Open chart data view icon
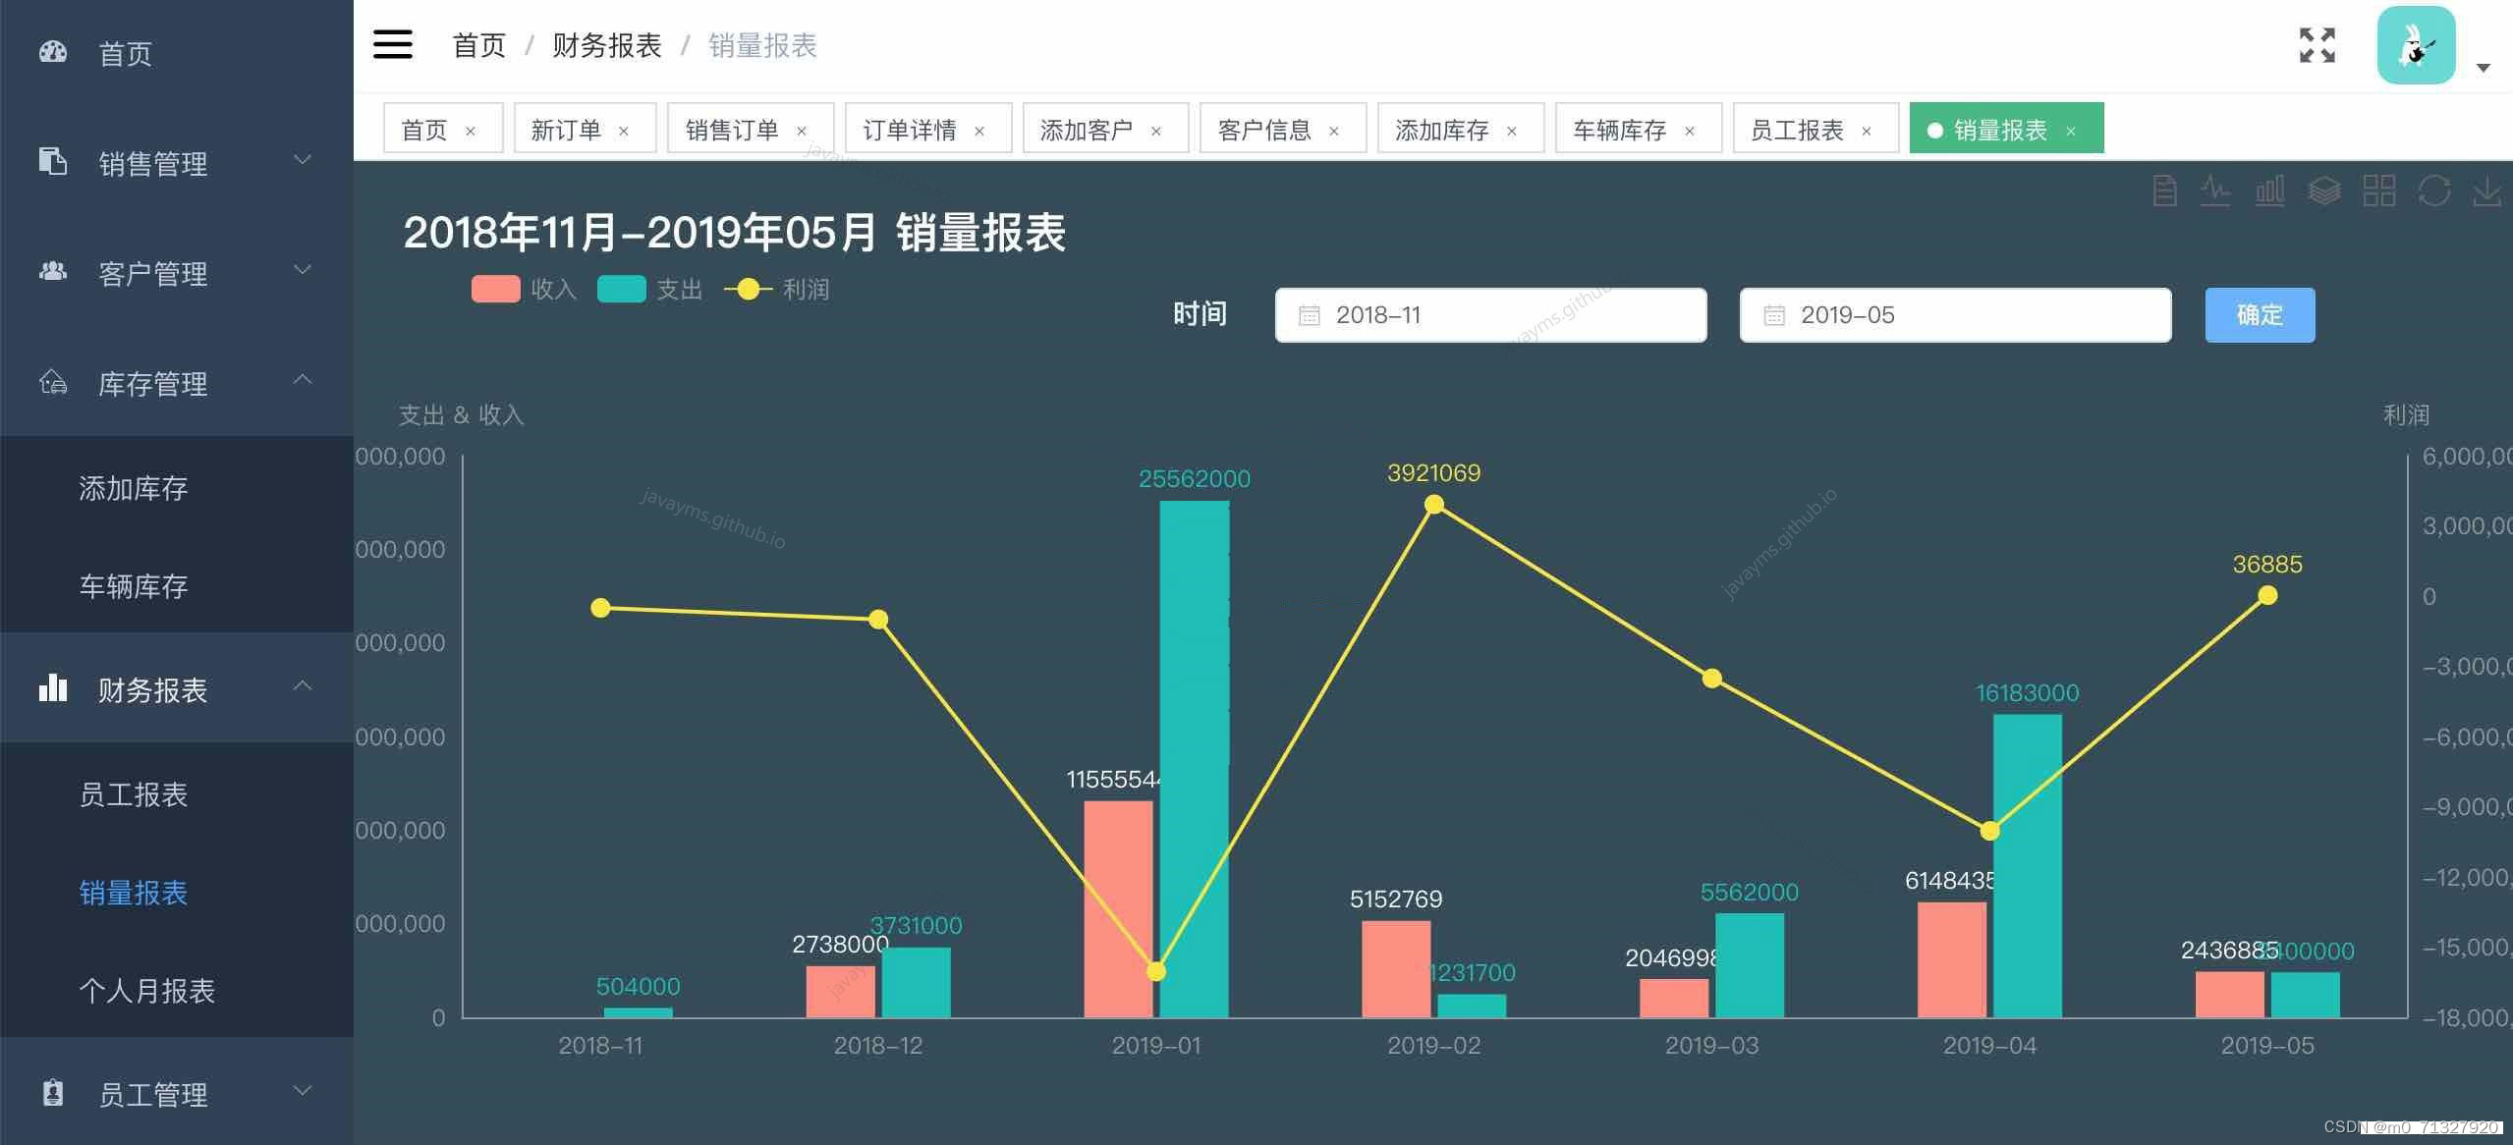 [x=2164, y=191]
